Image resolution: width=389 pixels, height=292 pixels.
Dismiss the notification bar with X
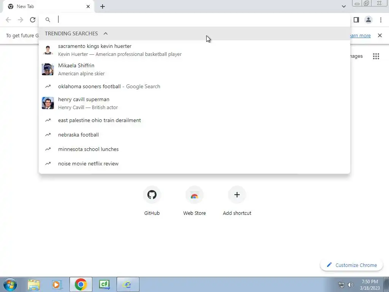(380, 35)
